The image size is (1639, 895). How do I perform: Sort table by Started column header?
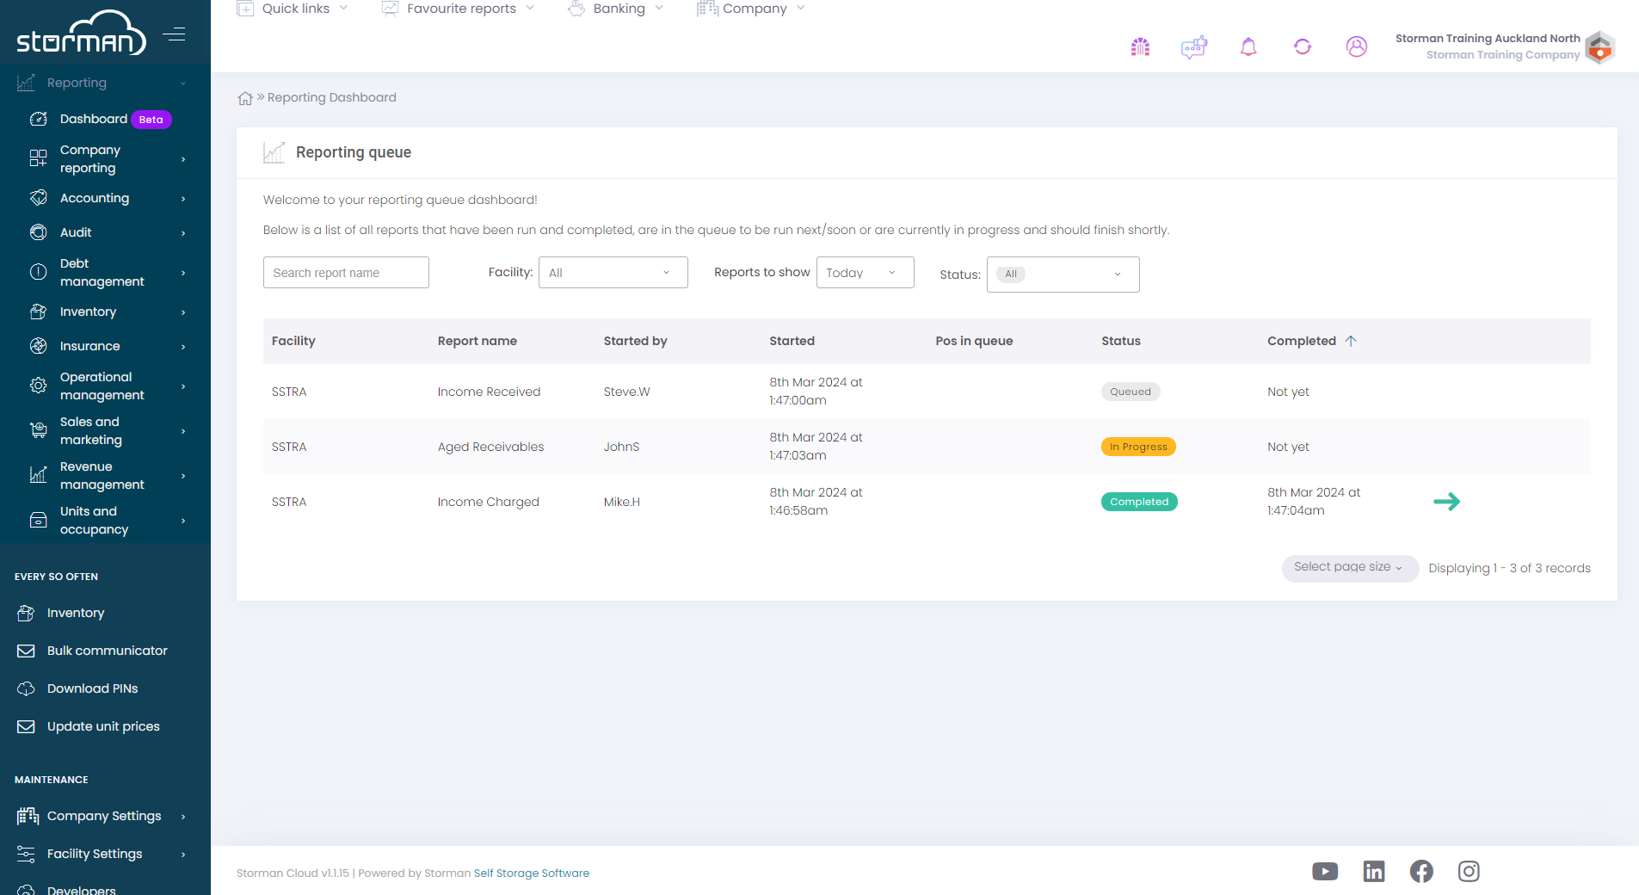pyautogui.click(x=792, y=341)
